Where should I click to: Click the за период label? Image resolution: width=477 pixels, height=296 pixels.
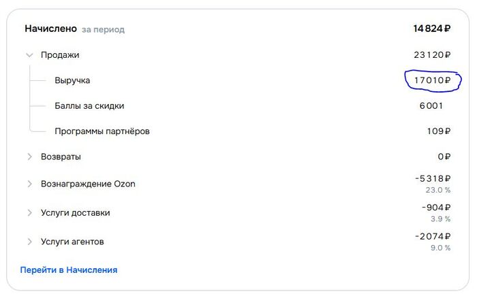(x=104, y=29)
